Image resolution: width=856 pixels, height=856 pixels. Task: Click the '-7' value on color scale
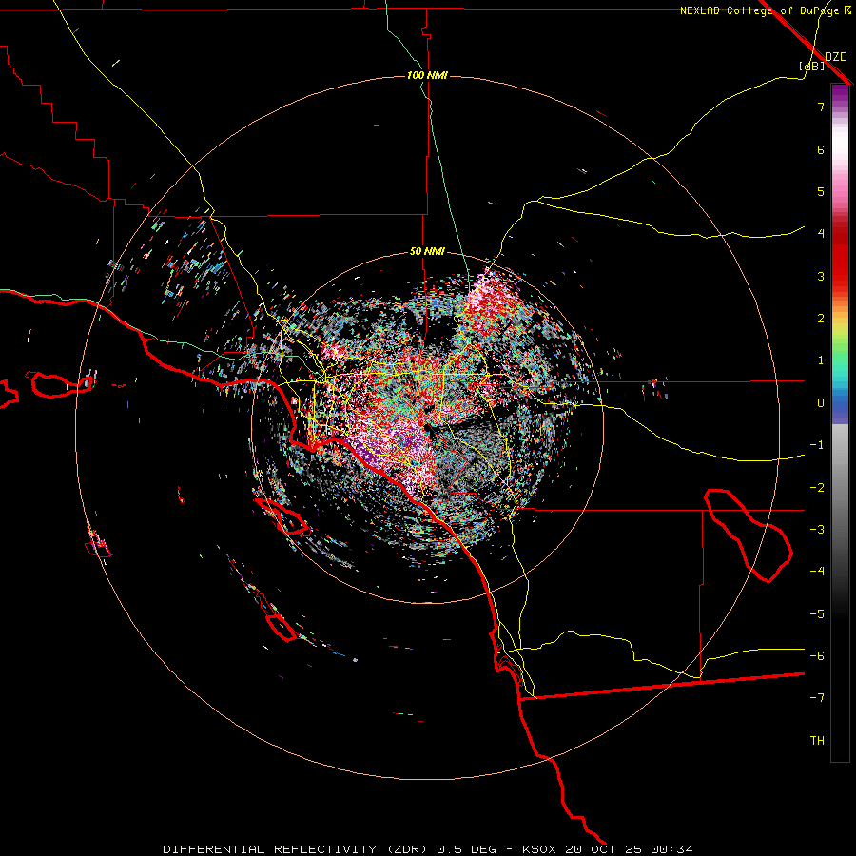coord(817,698)
